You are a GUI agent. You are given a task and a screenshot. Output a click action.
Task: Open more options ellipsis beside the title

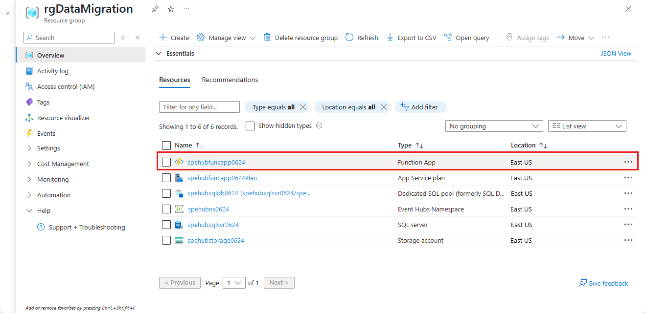[186, 9]
